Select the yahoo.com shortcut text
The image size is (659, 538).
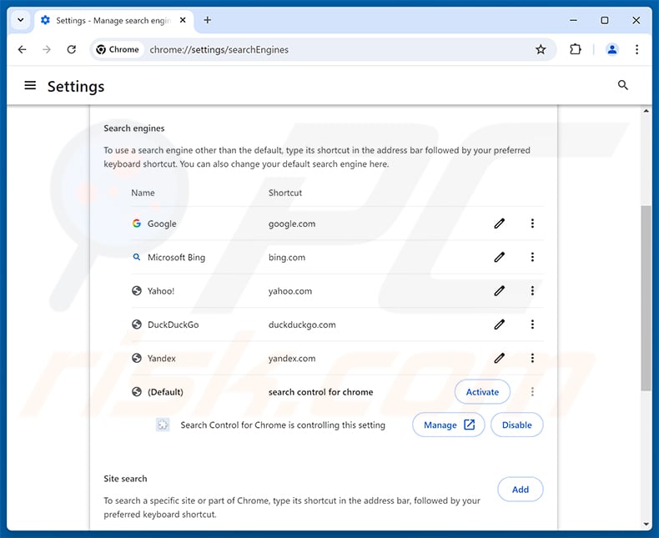[290, 291]
